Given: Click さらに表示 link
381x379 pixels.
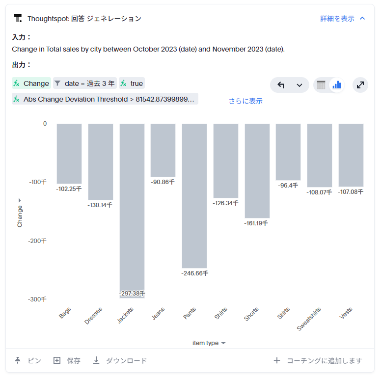Looking at the screenshot, I should point(245,101).
